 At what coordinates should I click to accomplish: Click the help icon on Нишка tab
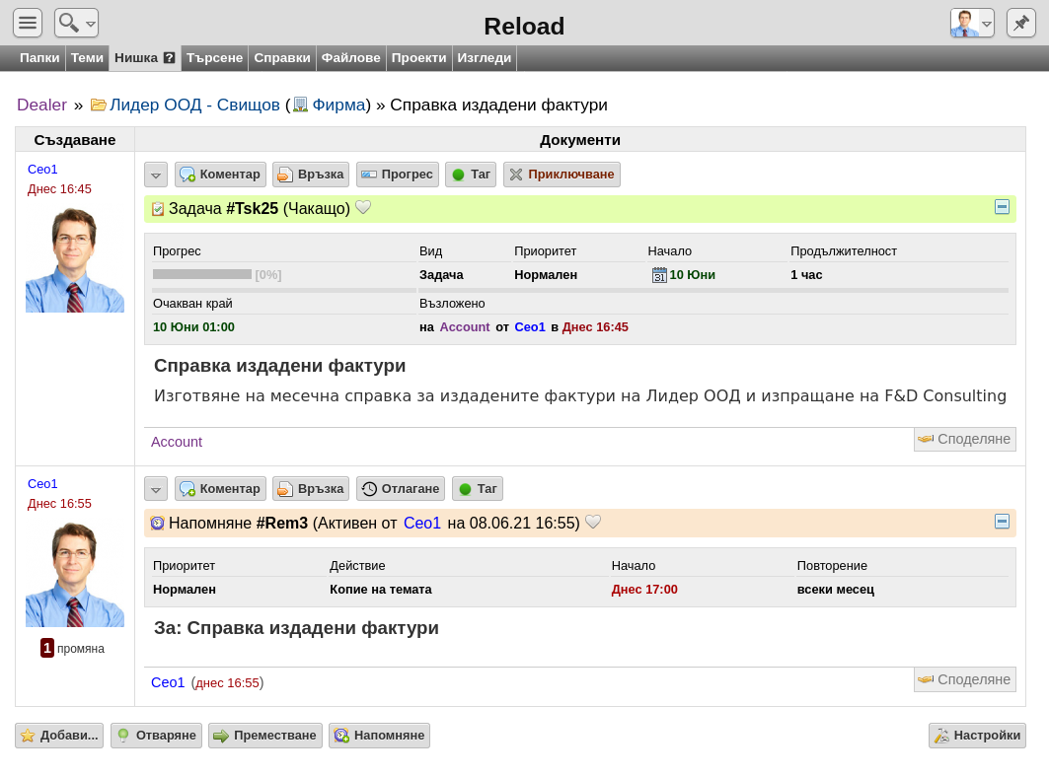[x=170, y=58]
